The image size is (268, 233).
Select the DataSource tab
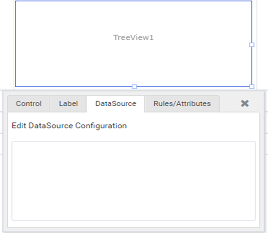click(x=116, y=104)
